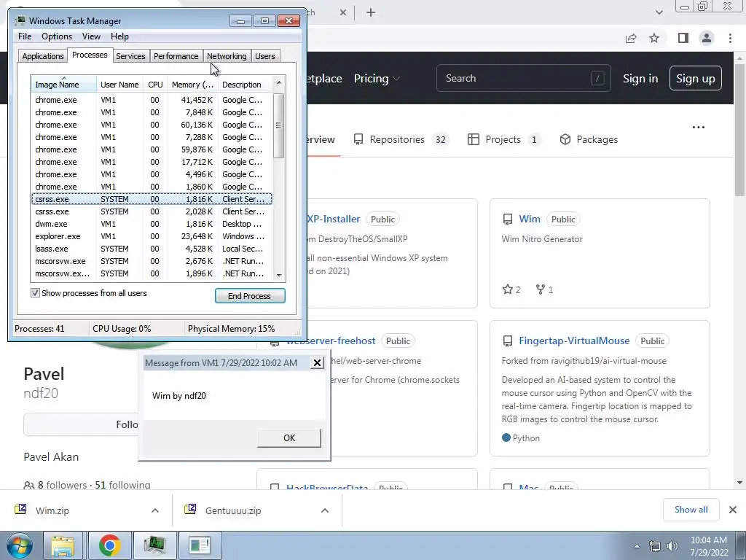This screenshot has height=560, width=746.
Task: Click the Fingertap-VirtualMouse repository icon
Action: coord(508,341)
